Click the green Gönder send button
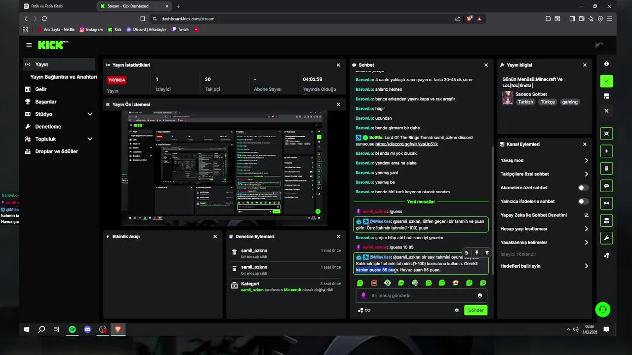This screenshot has height=355, width=632. 475,310
